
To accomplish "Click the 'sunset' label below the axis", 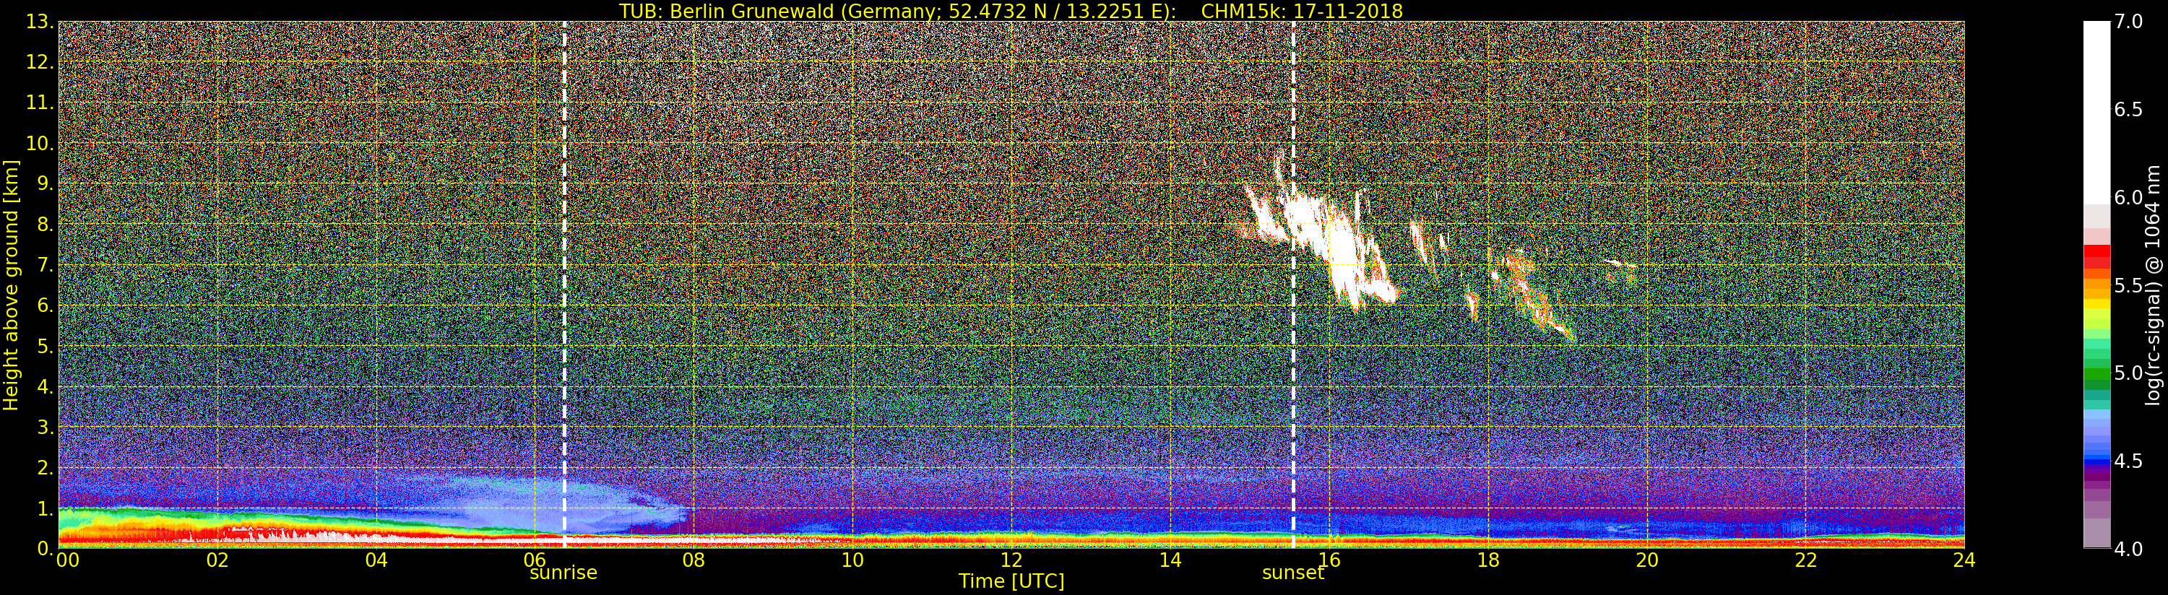I will coord(1292,573).
